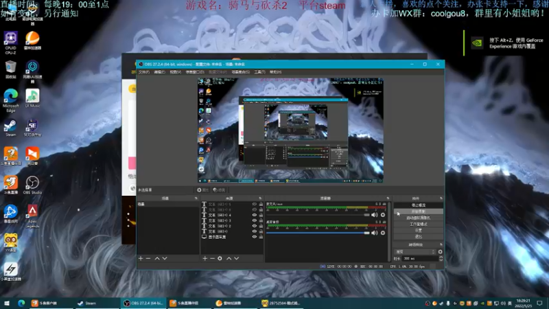Remove the selected source with the minus button
The image size is (549, 309).
click(x=212, y=258)
